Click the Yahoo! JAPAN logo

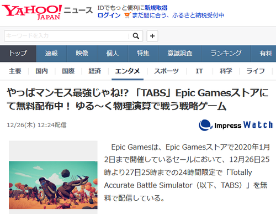click(x=31, y=12)
